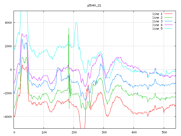
Task: Click the x-axis label 300
Action: coord(104,132)
